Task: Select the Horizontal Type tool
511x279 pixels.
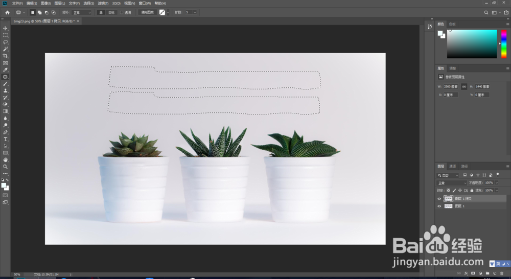Action: tap(5, 139)
